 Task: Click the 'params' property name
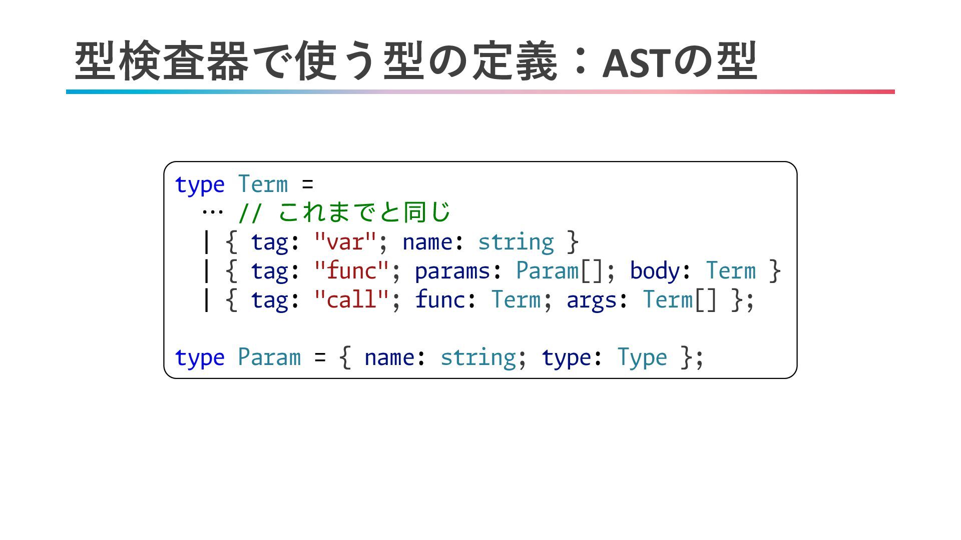coord(452,271)
